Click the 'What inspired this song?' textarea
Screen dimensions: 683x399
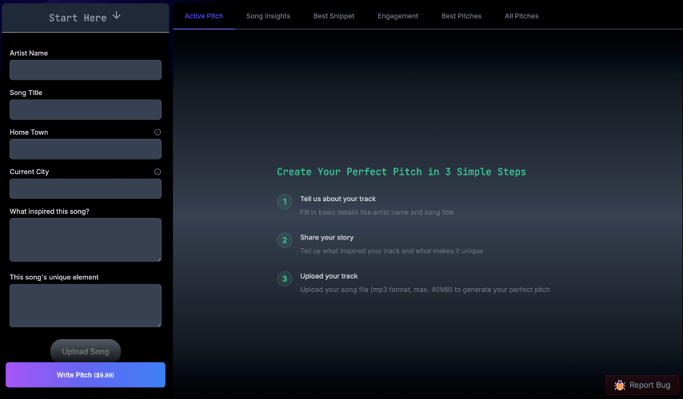tap(86, 240)
